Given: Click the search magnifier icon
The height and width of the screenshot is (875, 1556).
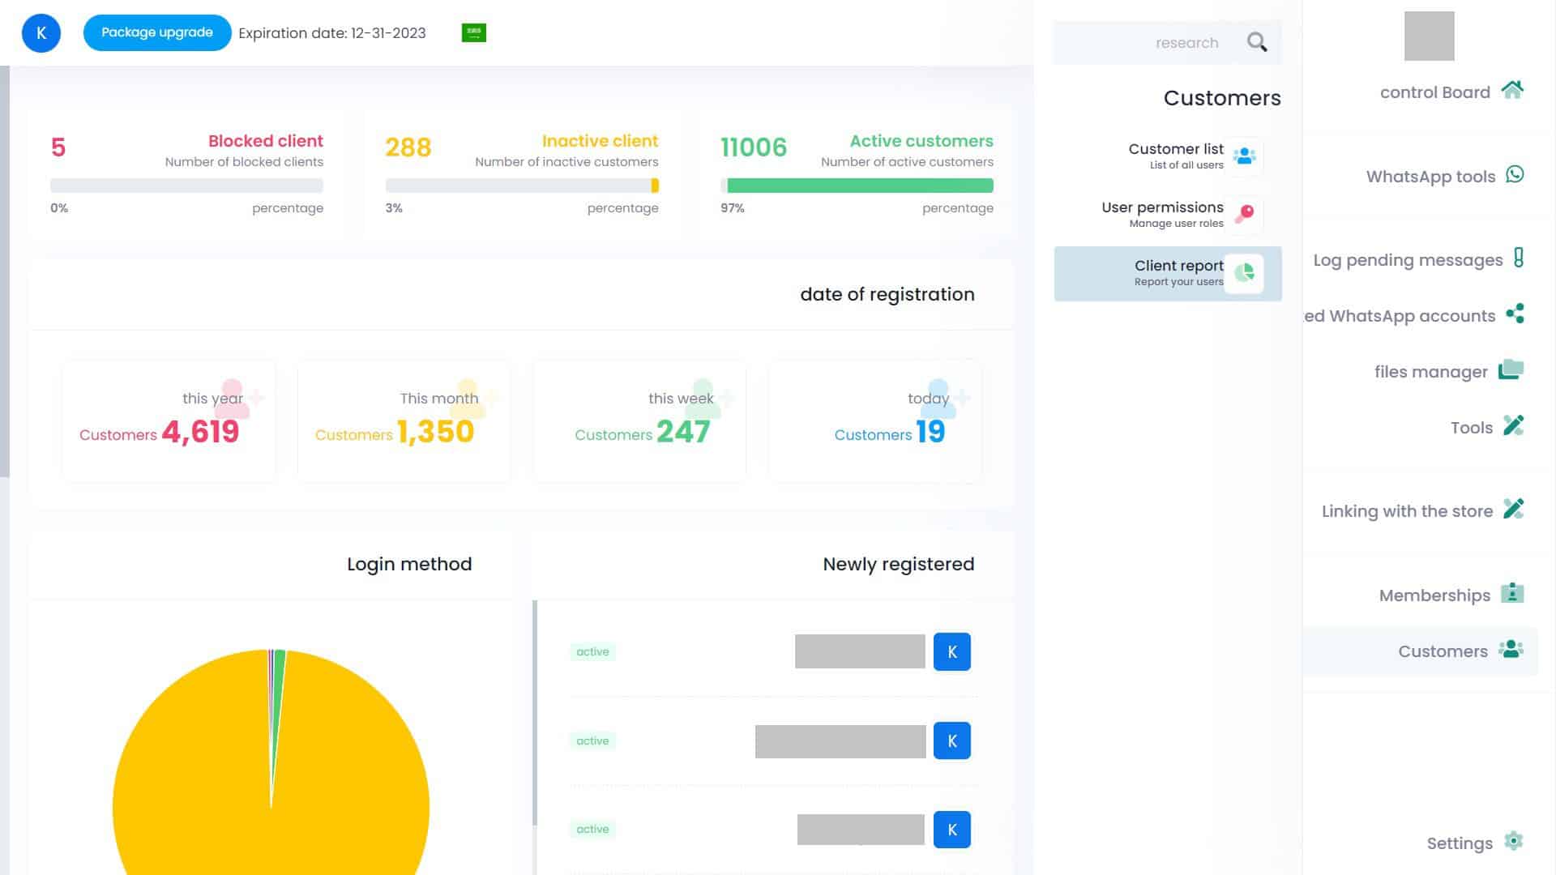Looking at the screenshot, I should tap(1256, 42).
